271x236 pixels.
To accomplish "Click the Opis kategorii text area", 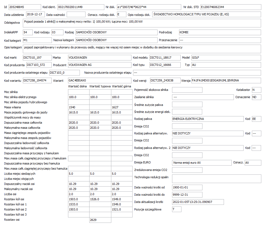I will [142, 49].
